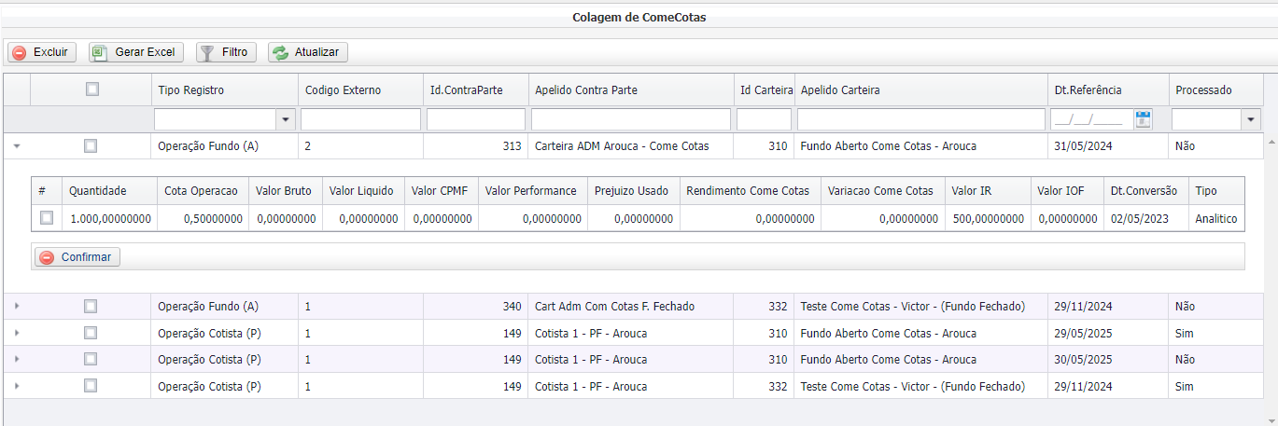Click the Codigo Externo filter text box

[360, 119]
